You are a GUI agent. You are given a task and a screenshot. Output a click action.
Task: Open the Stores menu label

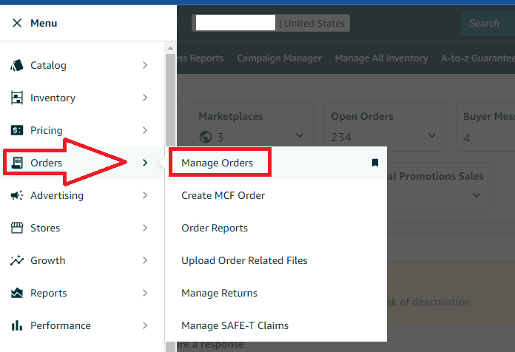click(45, 228)
